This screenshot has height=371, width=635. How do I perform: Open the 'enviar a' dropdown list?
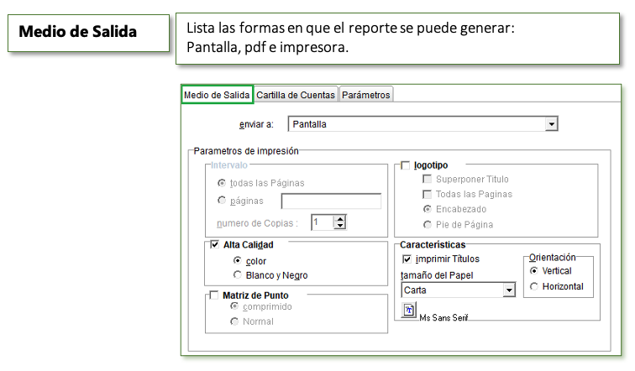[551, 124]
